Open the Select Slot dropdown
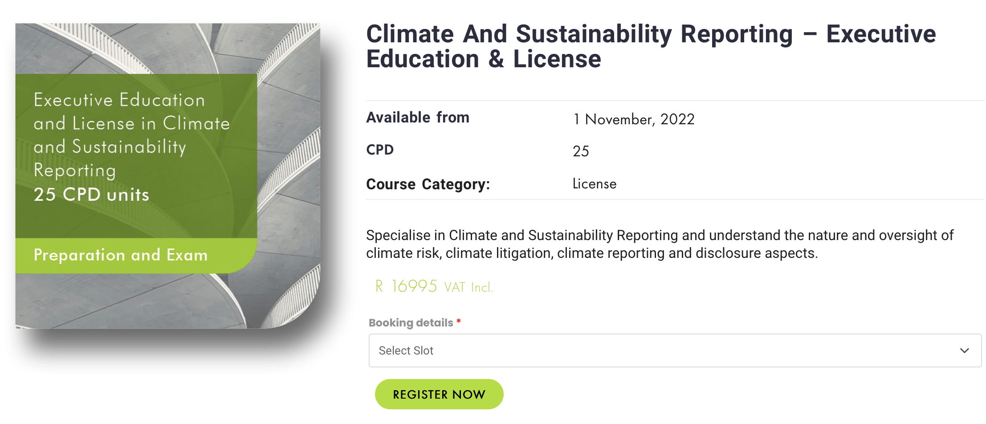 675,351
